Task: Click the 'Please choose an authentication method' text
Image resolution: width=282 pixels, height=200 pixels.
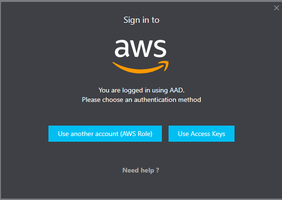Action: coord(141,100)
